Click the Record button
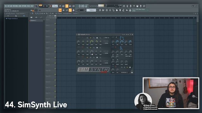The image size is (202, 113). pos(50,6)
